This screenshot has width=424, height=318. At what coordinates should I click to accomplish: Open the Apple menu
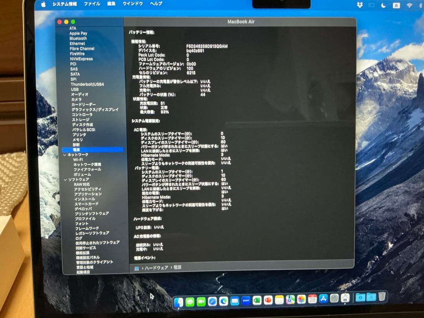pyautogui.click(x=43, y=4)
